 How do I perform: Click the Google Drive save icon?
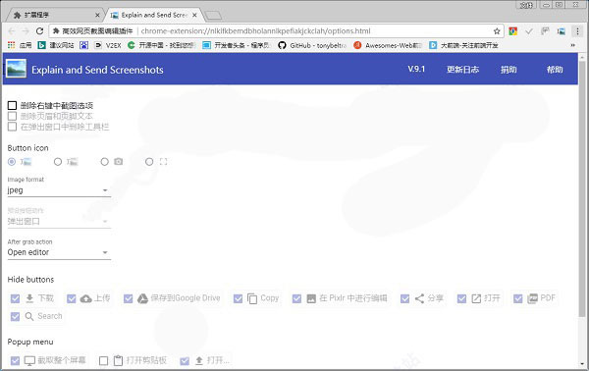[142, 298]
